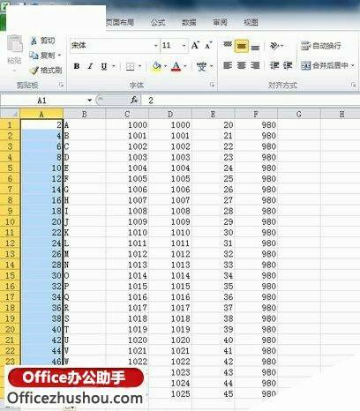Viewport: 360px width, 411px height.
Task: Open Clipboard group dialog launcher
Action: click(x=61, y=85)
